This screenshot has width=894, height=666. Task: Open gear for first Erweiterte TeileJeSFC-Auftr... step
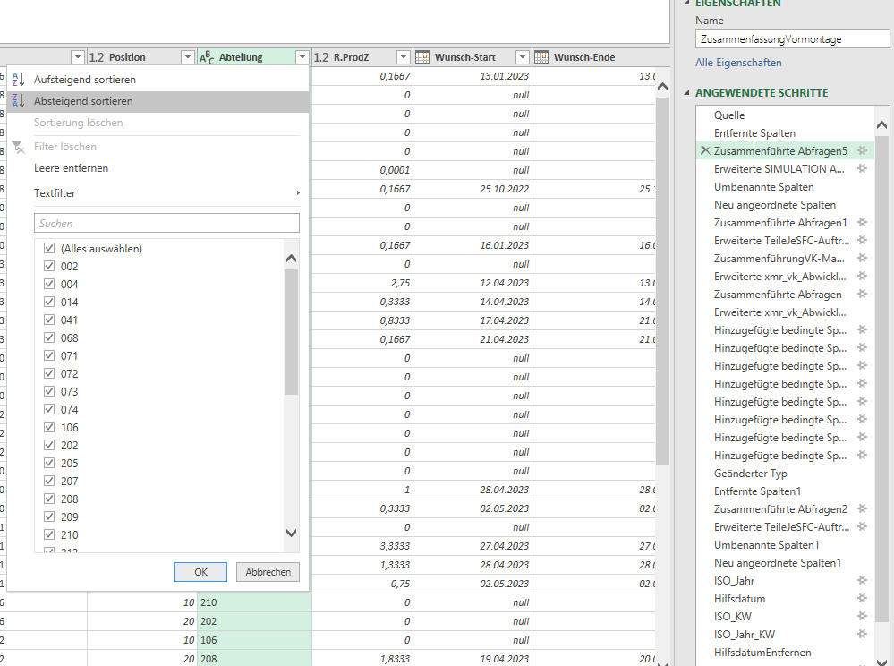click(862, 240)
